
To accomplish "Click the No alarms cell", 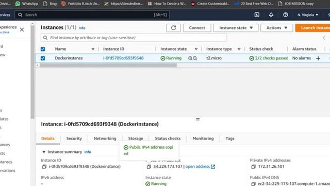I will click(301, 58).
